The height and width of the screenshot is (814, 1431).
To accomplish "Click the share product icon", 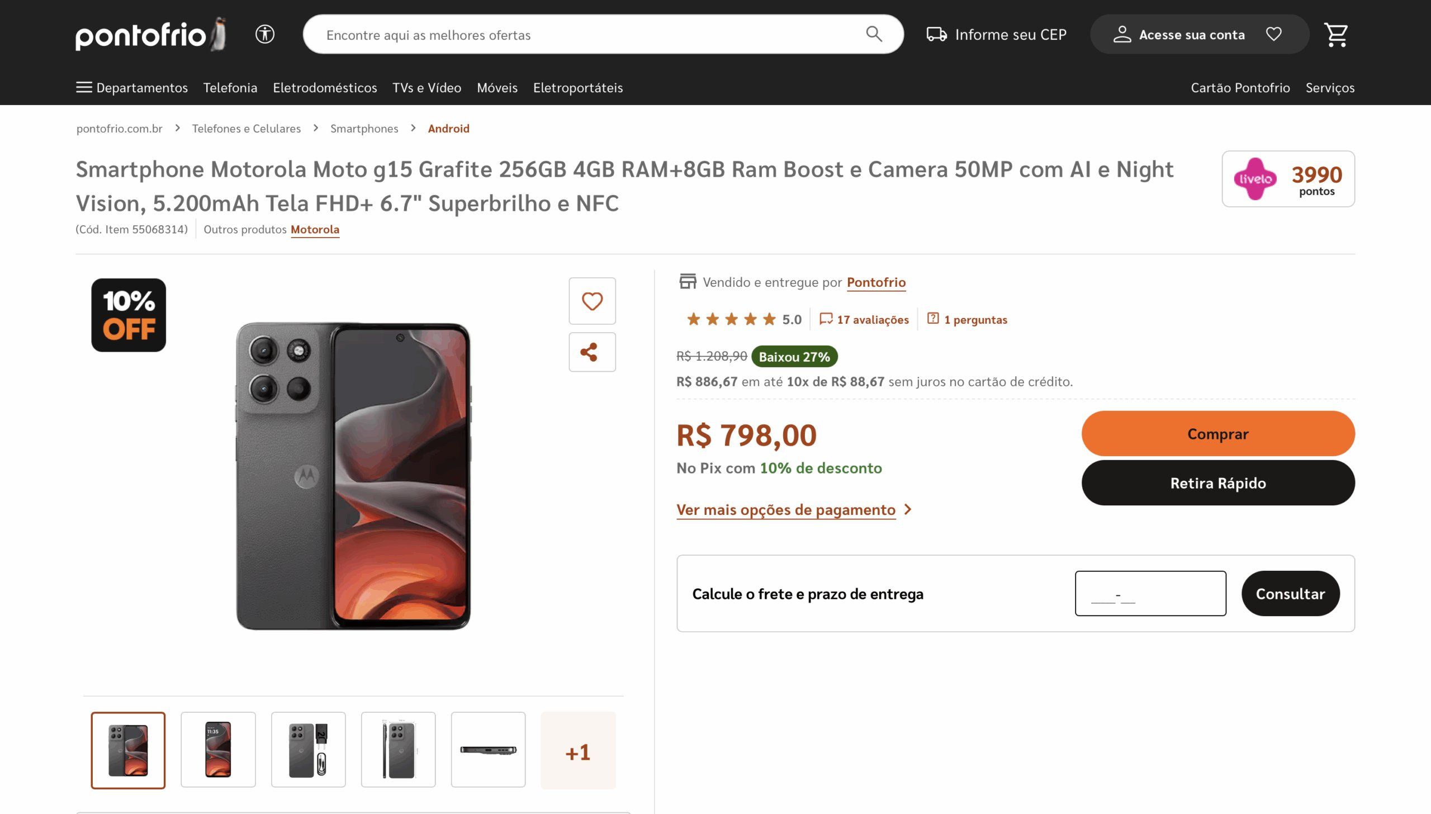I will [x=592, y=352].
